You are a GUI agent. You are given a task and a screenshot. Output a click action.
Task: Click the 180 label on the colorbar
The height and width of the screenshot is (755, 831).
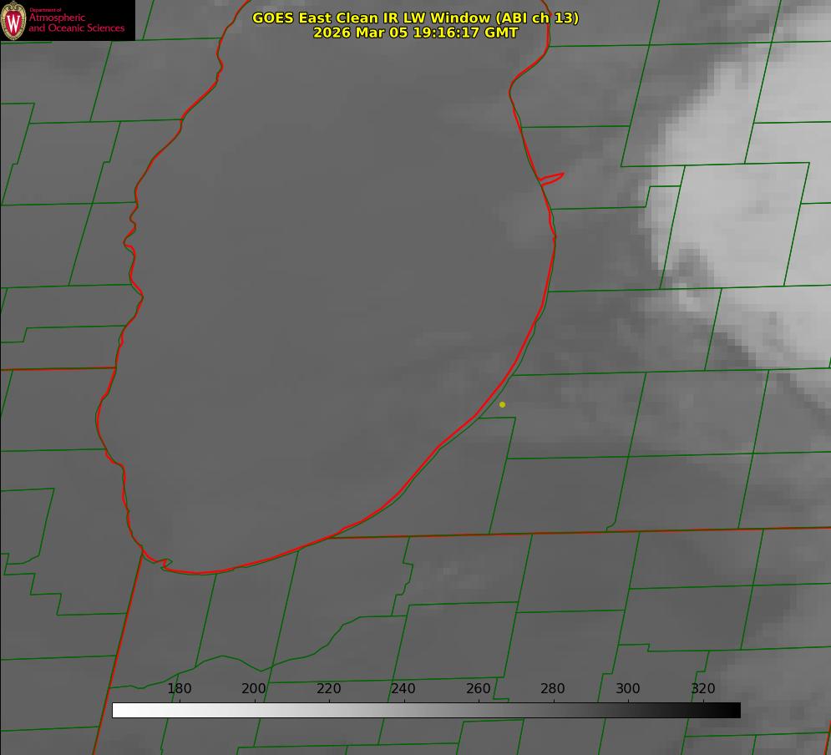point(180,689)
